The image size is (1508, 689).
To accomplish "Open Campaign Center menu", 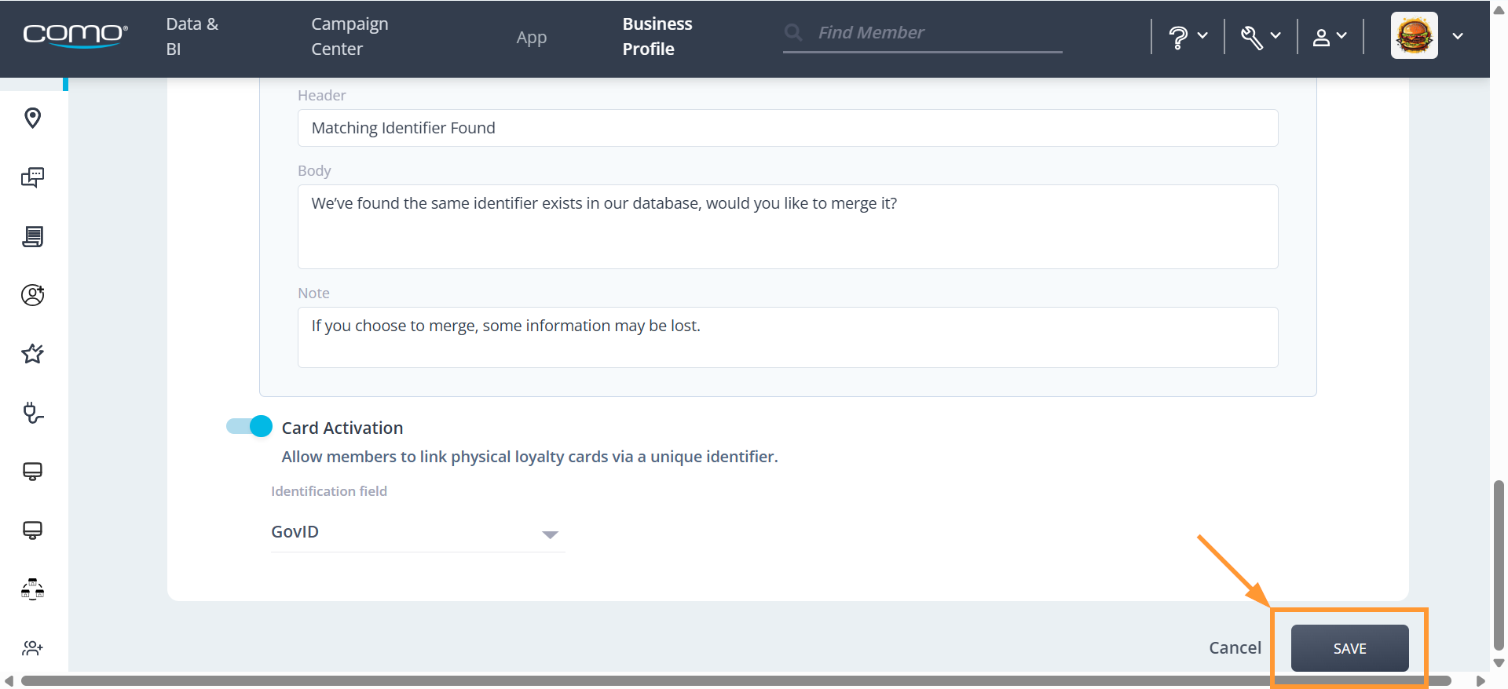I will click(x=350, y=36).
